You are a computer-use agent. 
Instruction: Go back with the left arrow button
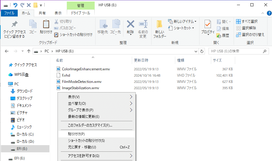click(x=7, y=51)
